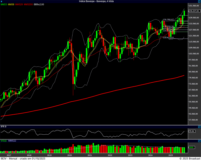
Task: Open the chart menu icon at top left
Action: 2,1
